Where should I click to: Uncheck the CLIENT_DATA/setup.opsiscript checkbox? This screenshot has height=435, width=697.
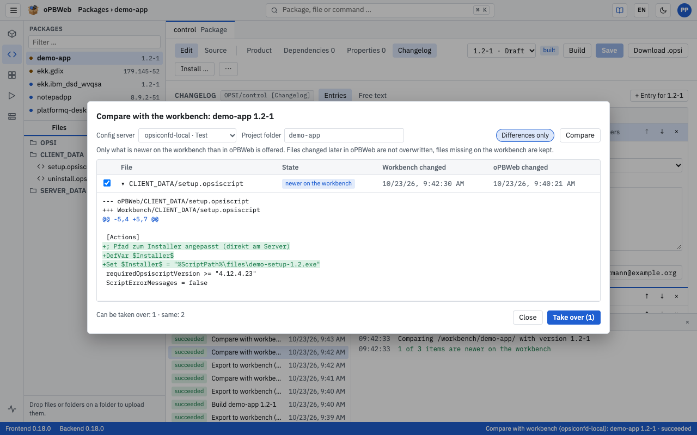107,183
